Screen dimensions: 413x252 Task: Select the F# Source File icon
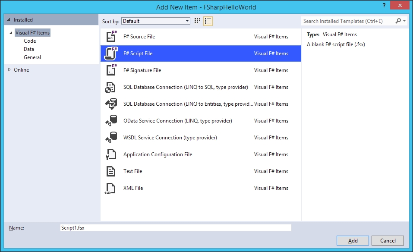pos(111,37)
